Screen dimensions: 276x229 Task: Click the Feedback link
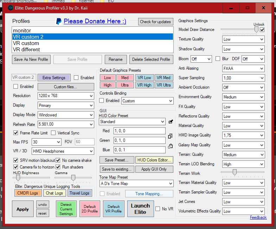coord(258,217)
